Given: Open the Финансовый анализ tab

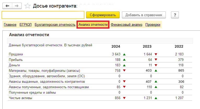Looking at the screenshot, I should (x=126, y=25).
